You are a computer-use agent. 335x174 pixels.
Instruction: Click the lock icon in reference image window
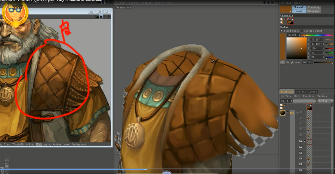tap(101, 17)
